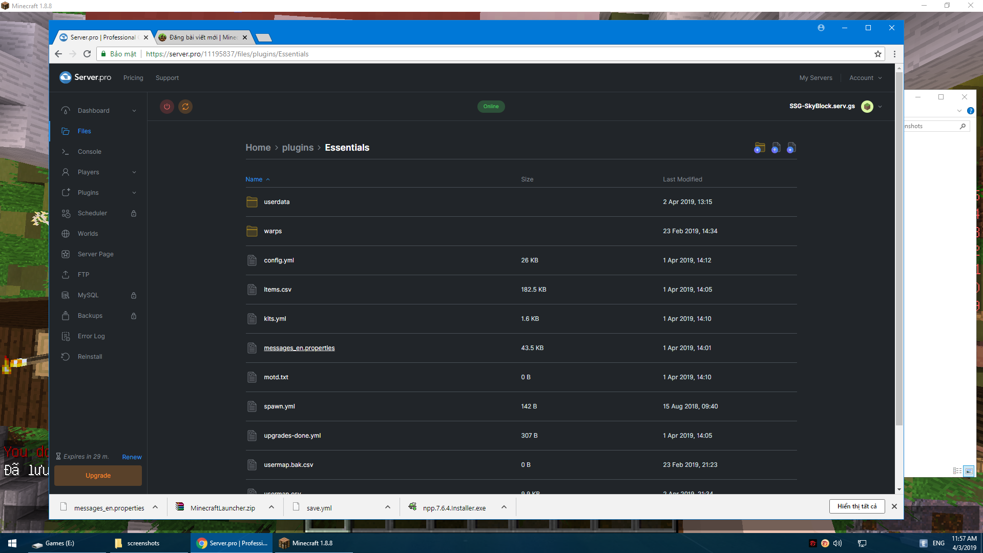Image resolution: width=983 pixels, height=553 pixels.
Task: Go to Support page
Action: pyautogui.click(x=167, y=78)
